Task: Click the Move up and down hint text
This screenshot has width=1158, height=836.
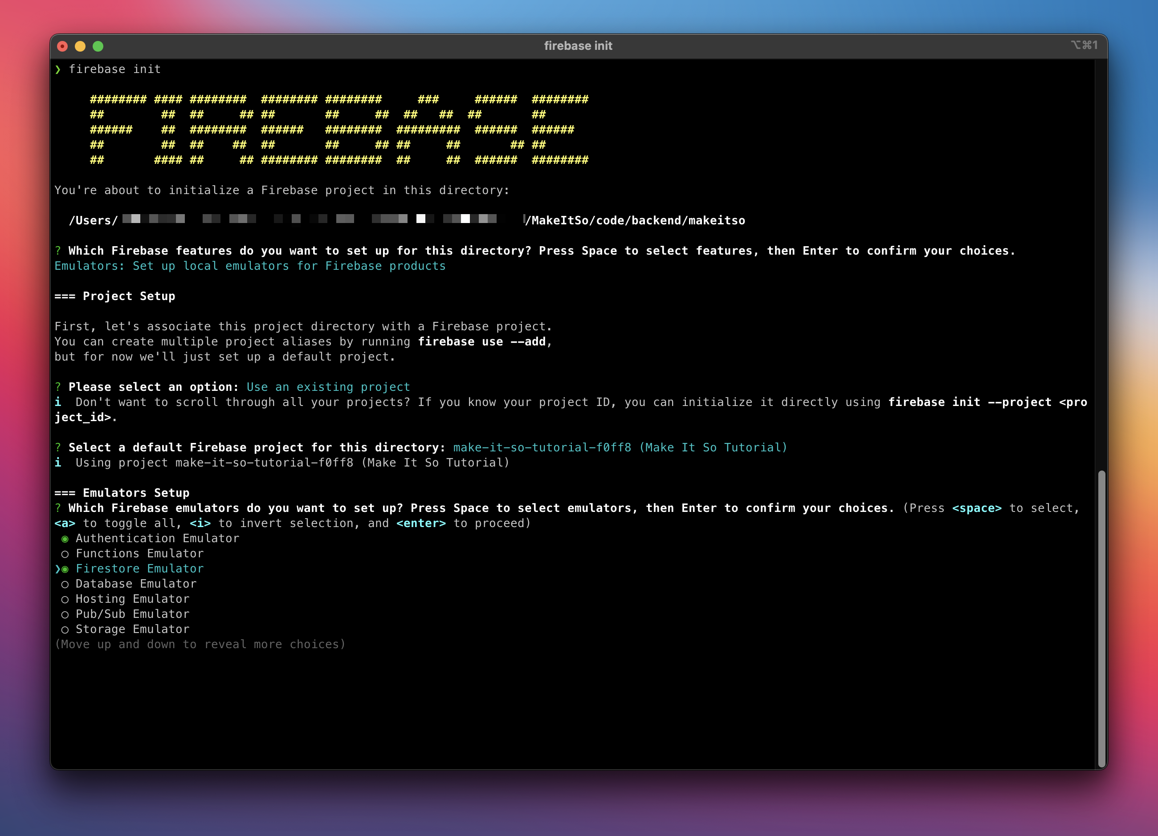Action: (200, 644)
